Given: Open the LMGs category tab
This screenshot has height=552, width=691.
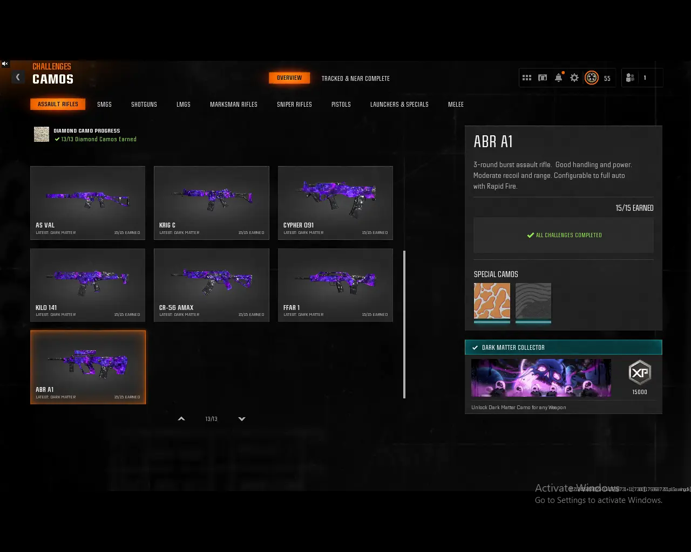Looking at the screenshot, I should tap(184, 105).
